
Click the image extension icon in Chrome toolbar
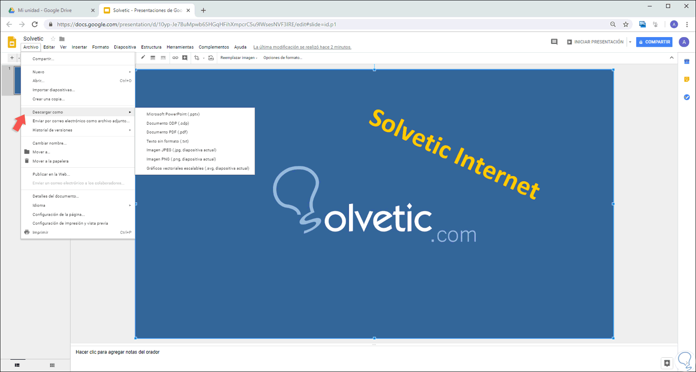pos(642,24)
